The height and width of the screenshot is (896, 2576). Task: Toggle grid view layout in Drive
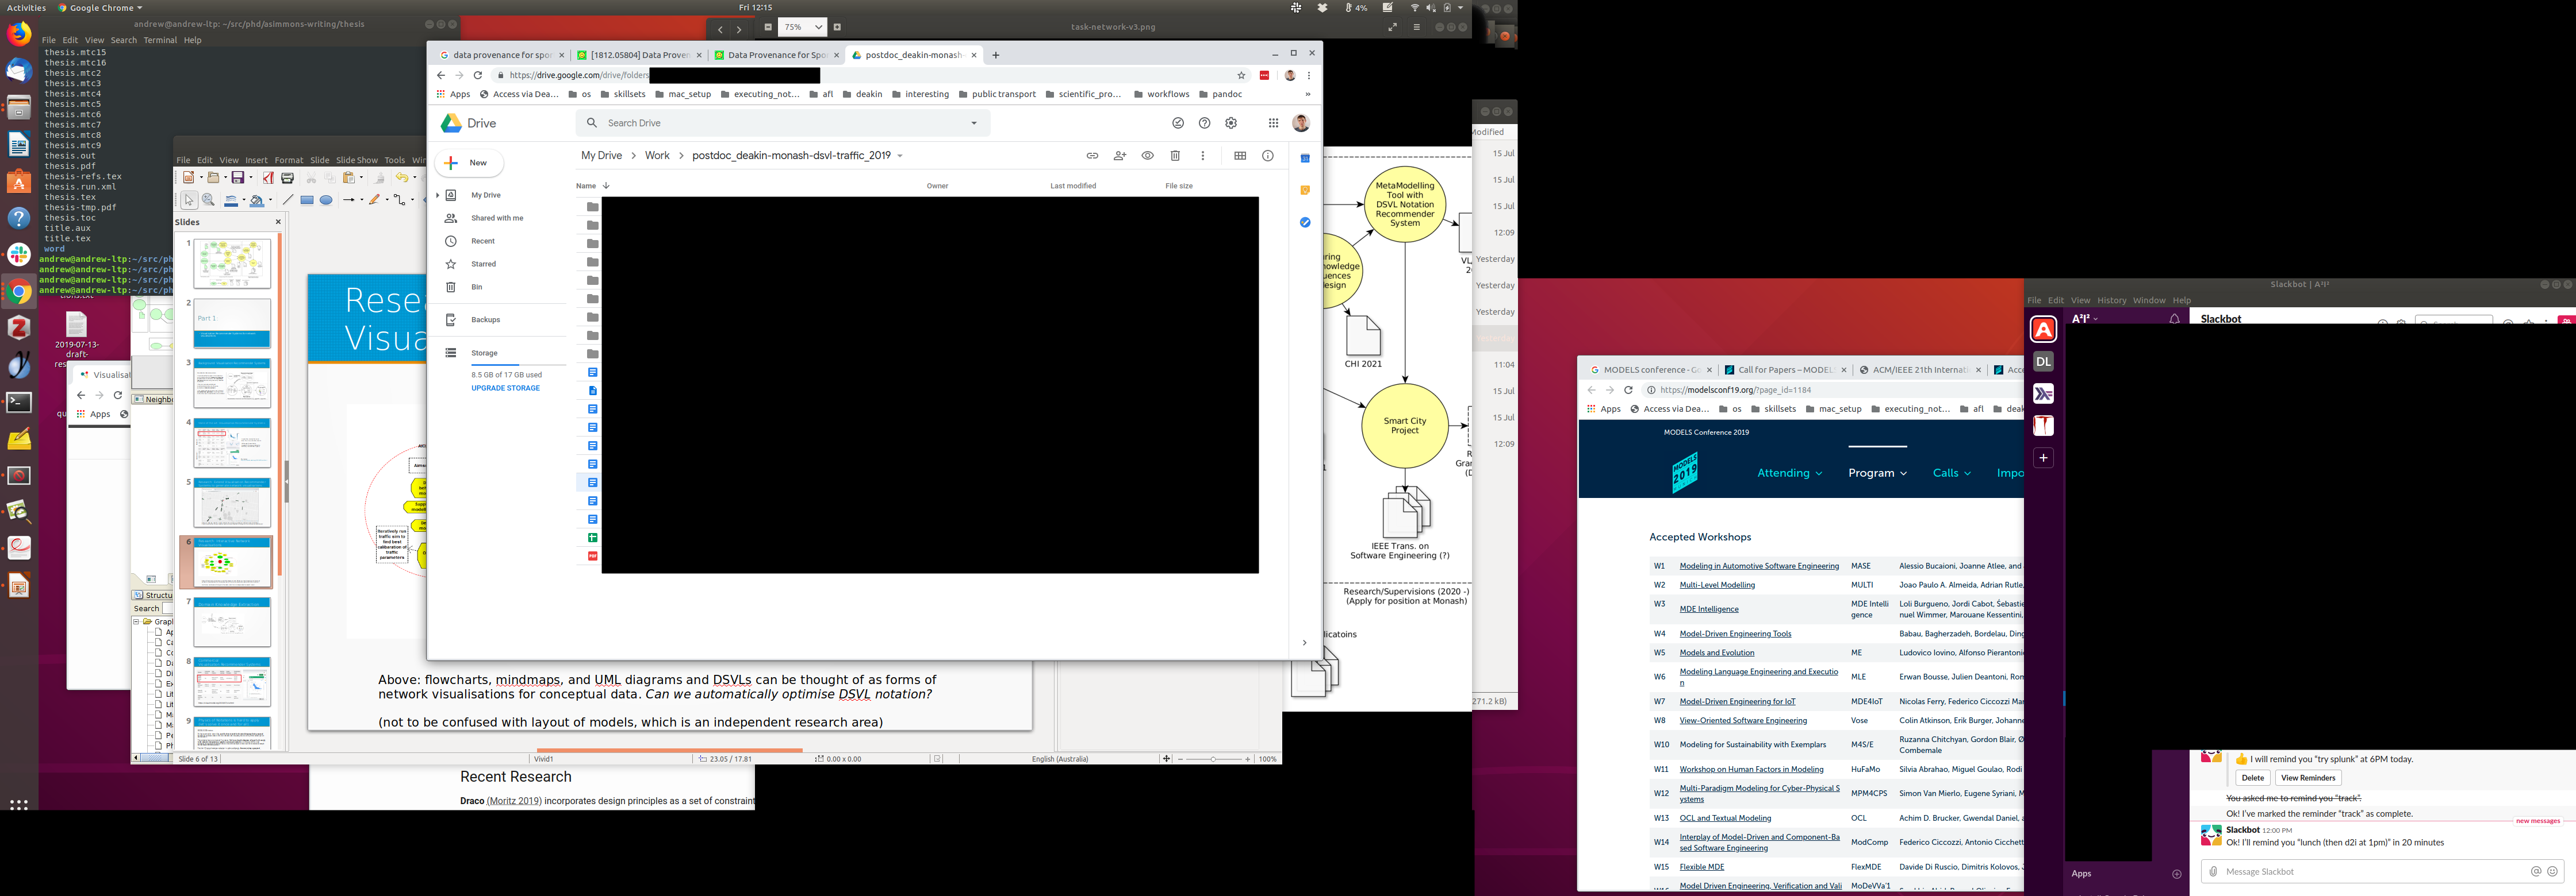pos(1240,156)
